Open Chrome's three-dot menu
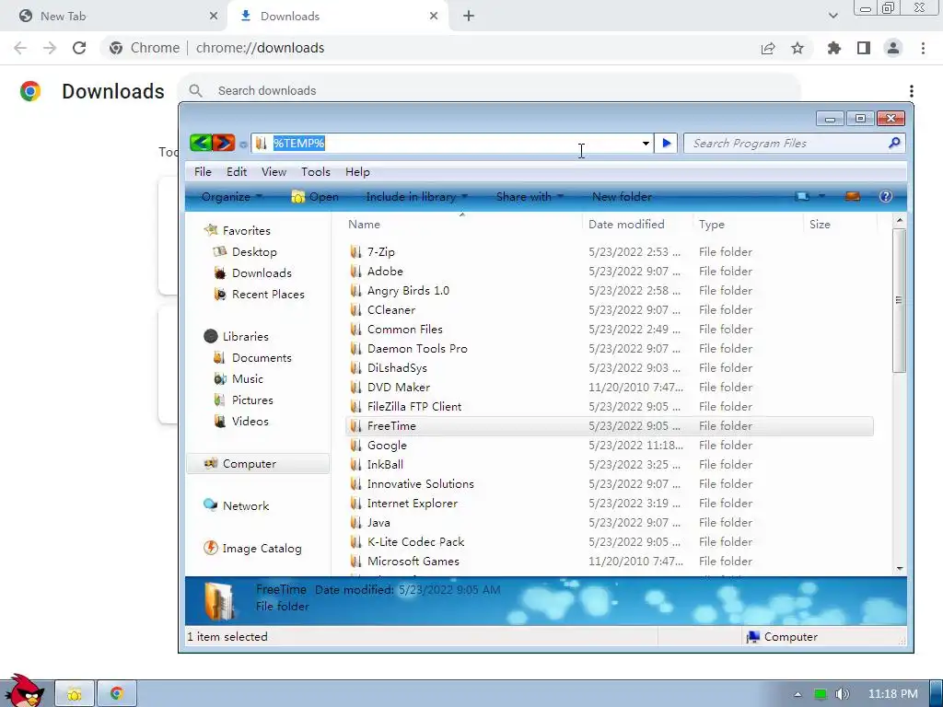Viewport: 943px width, 707px height. click(923, 48)
